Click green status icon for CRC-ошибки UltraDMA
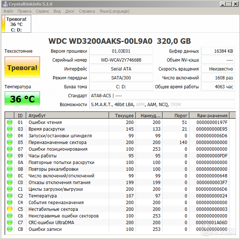The width and height of the screenshot is (240, 239). click(x=10, y=222)
